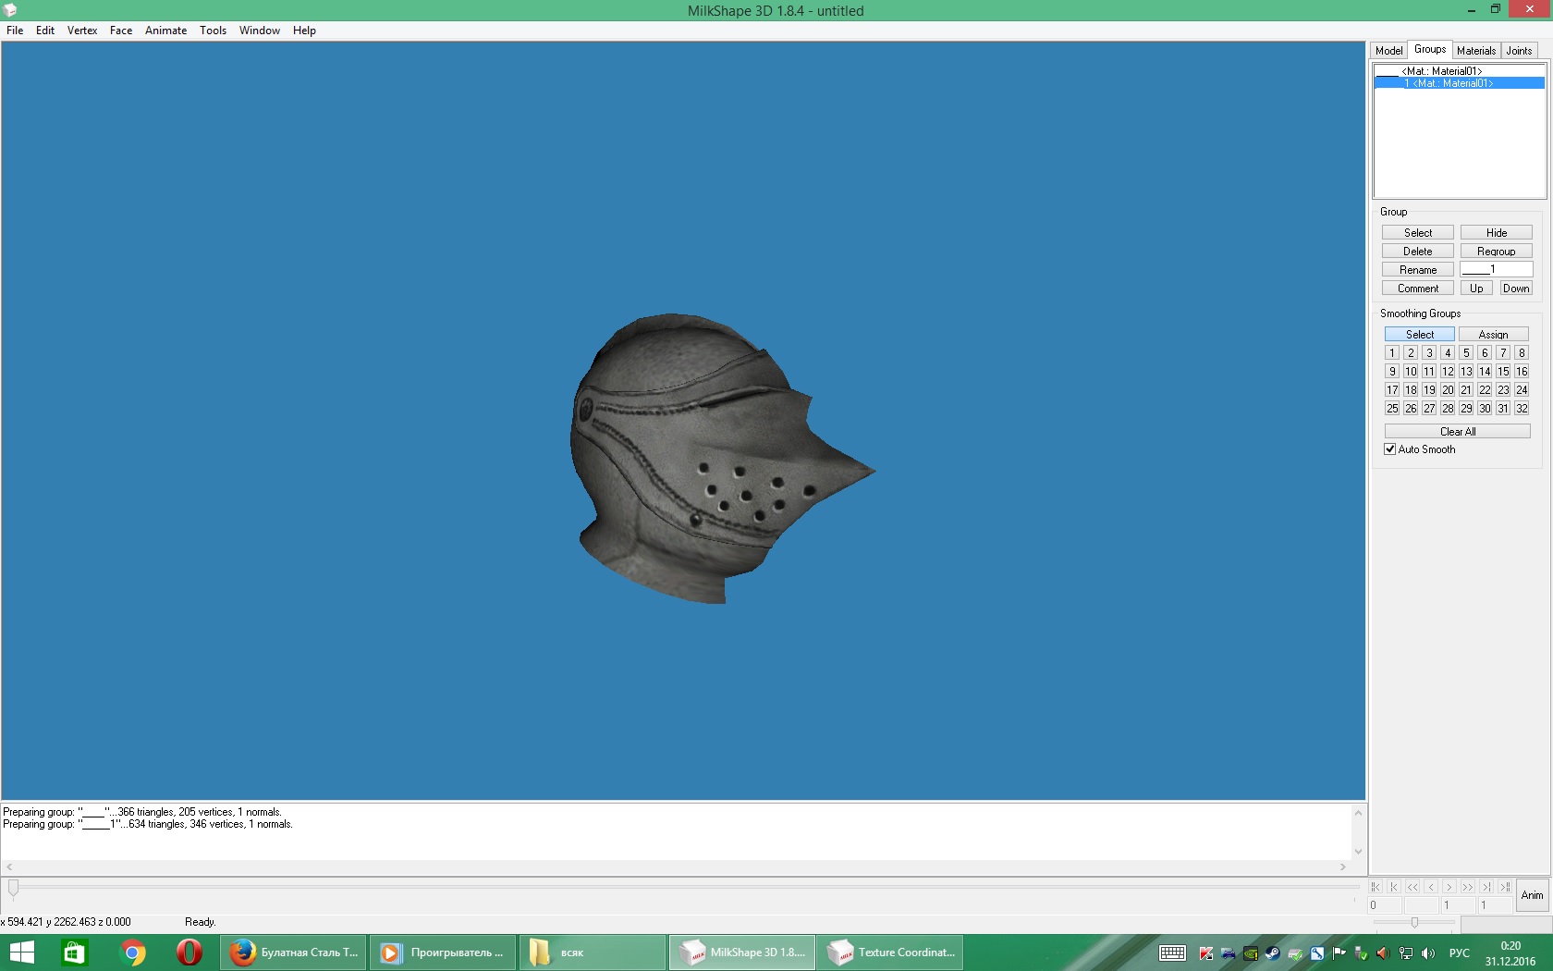Open the Window menu
Screen dimensions: 1553x971
pyautogui.click(x=260, y=31)
